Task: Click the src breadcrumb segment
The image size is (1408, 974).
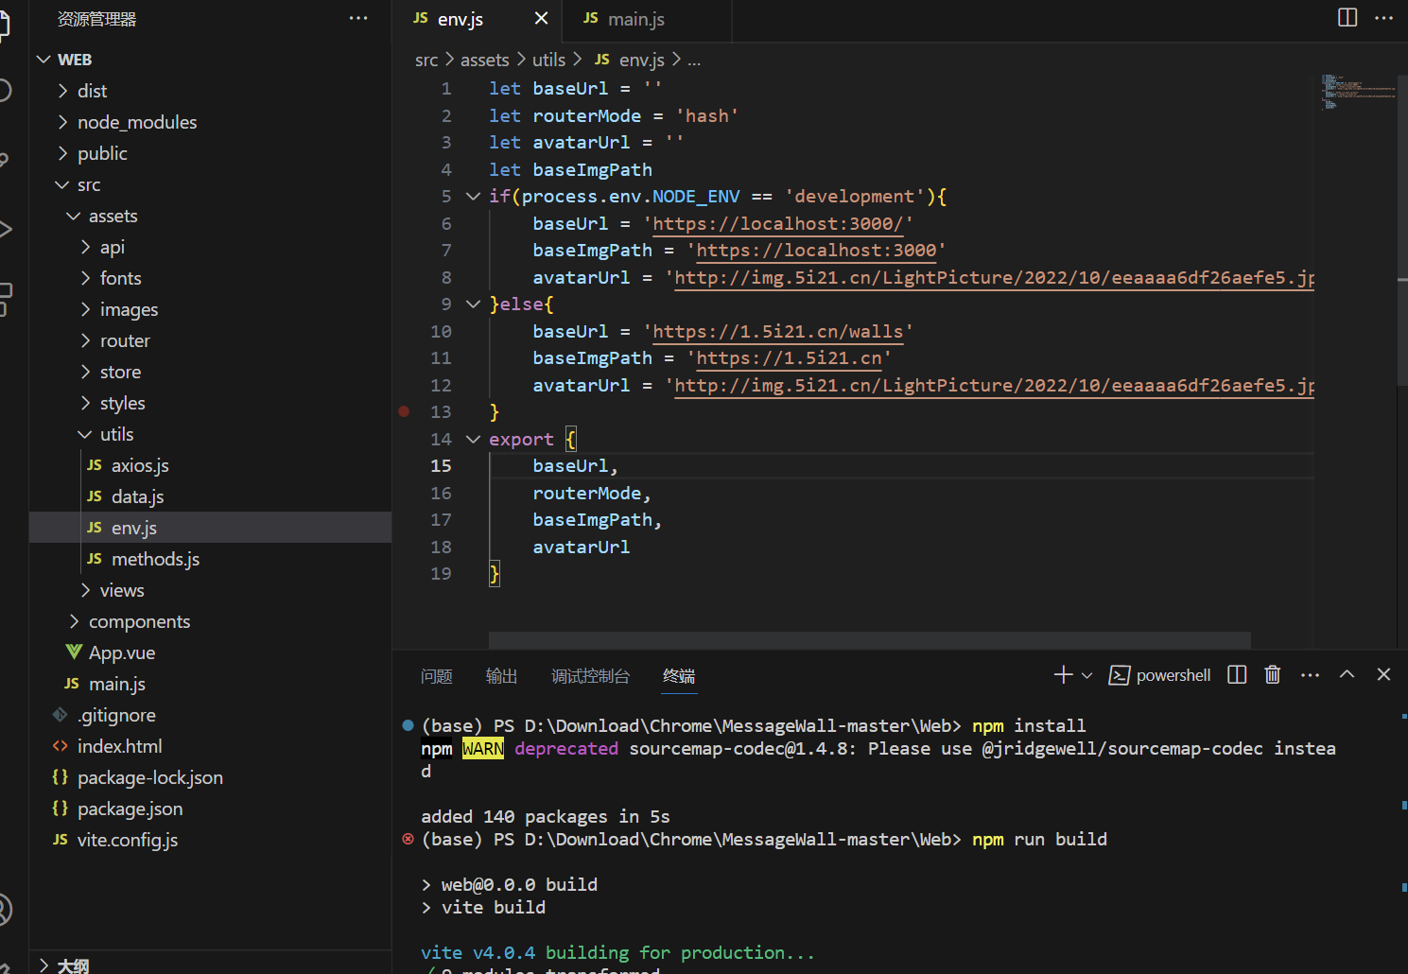Action: coord(426,60)
